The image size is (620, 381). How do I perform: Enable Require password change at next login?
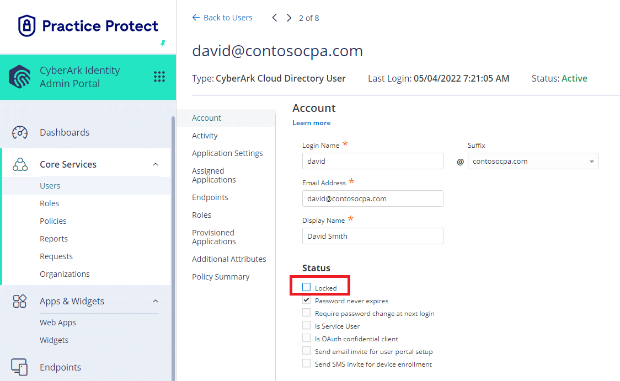307,313
